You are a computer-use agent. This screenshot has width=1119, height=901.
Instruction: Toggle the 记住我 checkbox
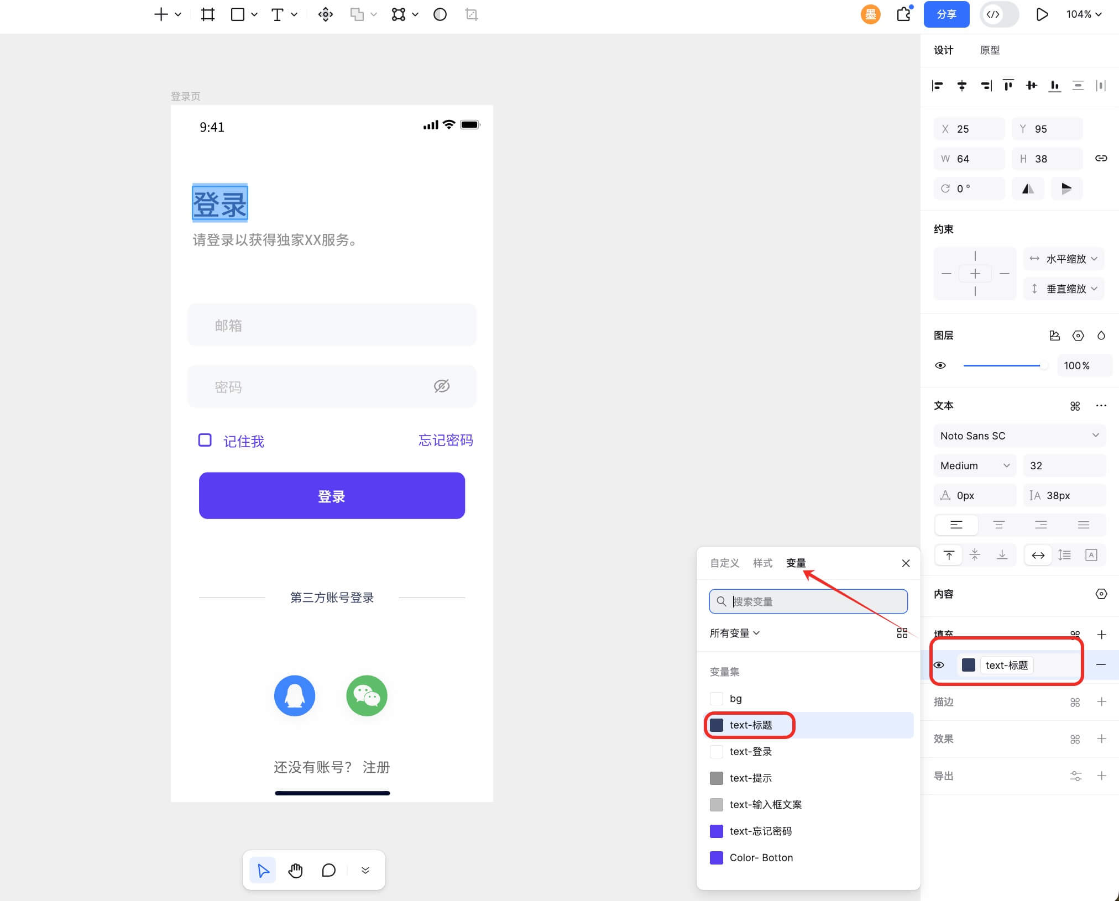(x=205, y=440)
